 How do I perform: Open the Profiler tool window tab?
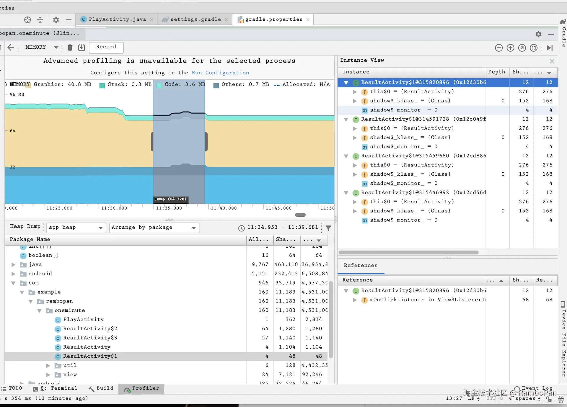[x=142, y=388]
